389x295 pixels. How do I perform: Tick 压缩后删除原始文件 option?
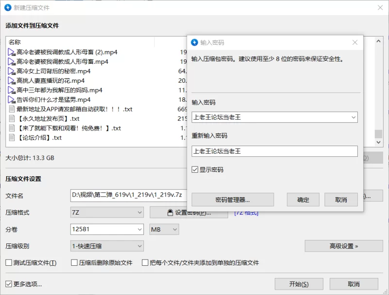tap(75, 263)
